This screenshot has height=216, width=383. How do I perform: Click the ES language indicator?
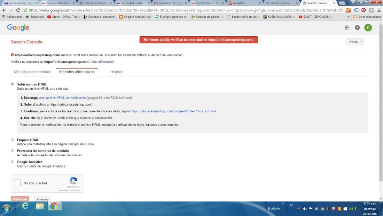(292, 205)
